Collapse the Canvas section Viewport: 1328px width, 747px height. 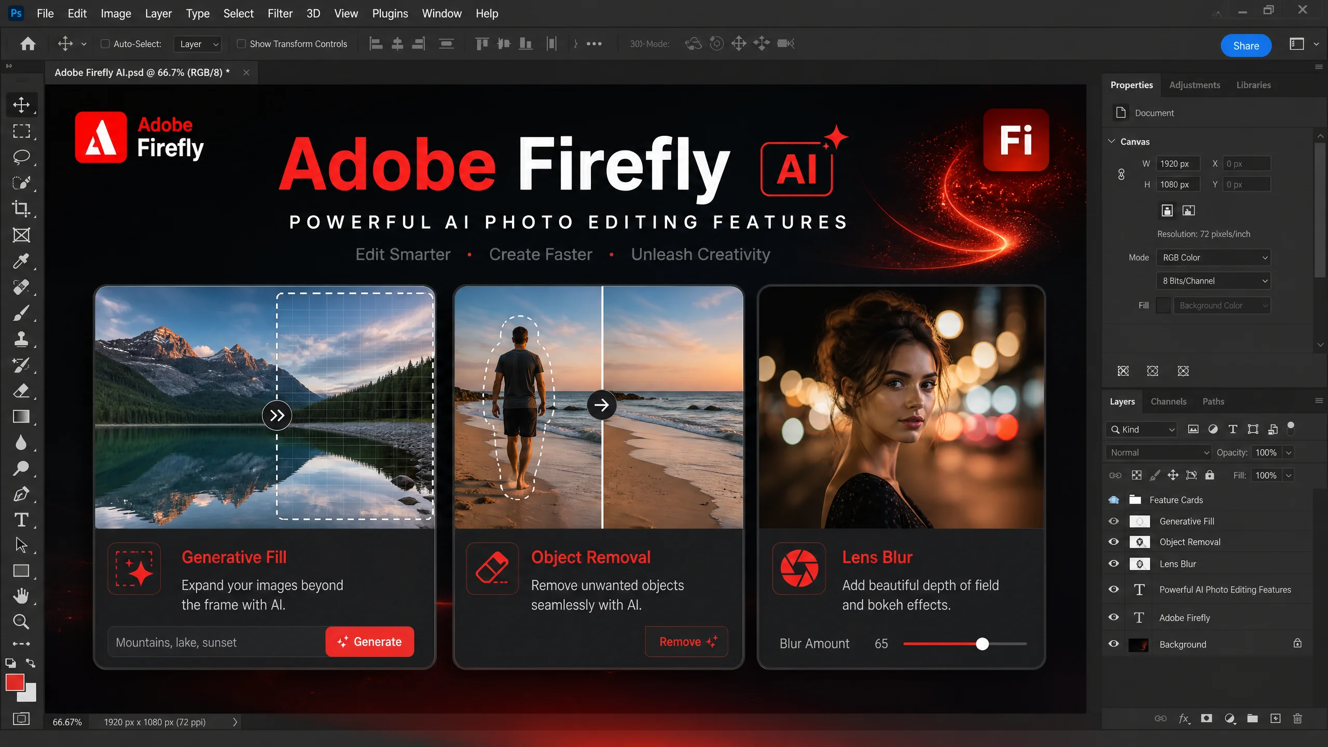(1112, 141)
